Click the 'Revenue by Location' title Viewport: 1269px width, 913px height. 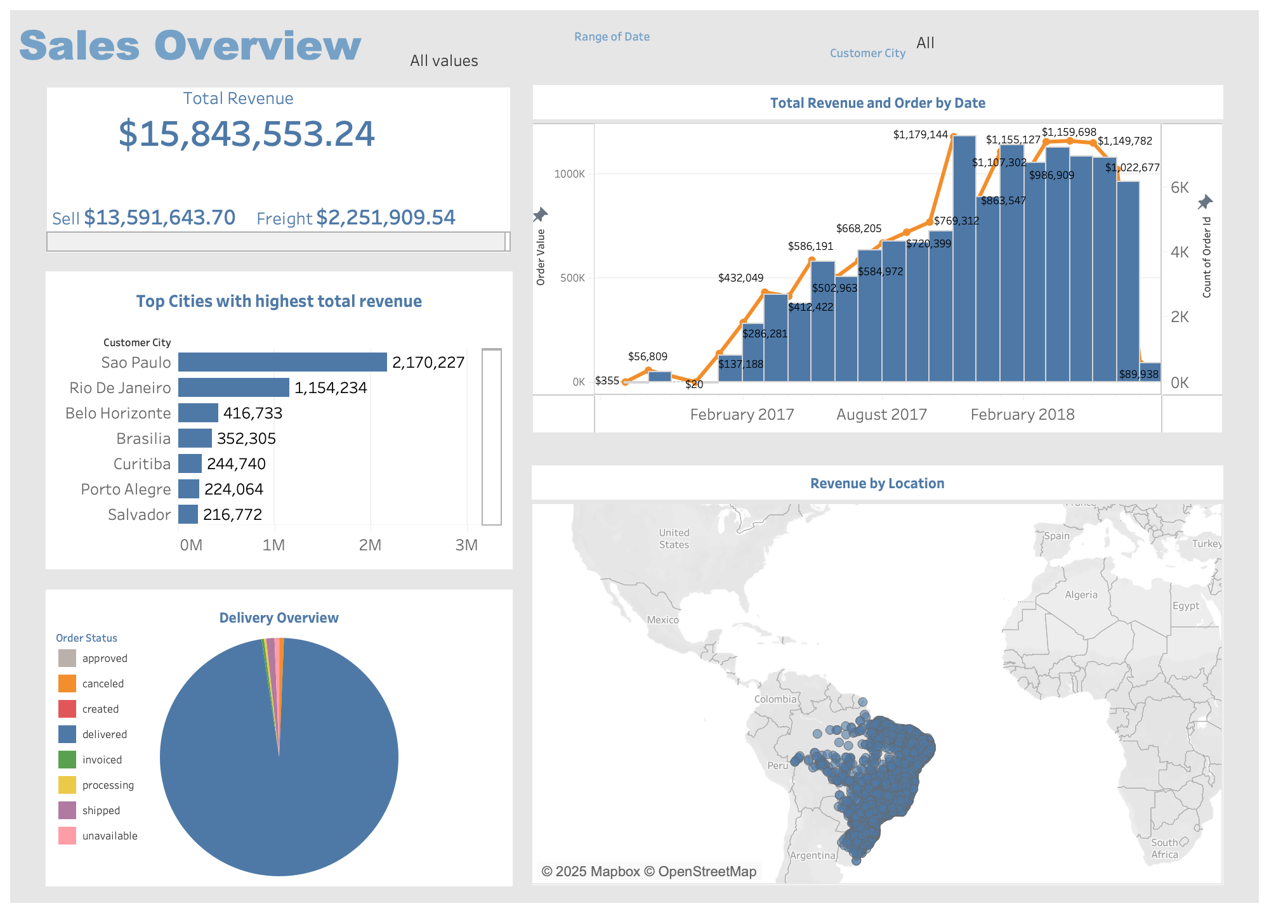pos(877,483)
